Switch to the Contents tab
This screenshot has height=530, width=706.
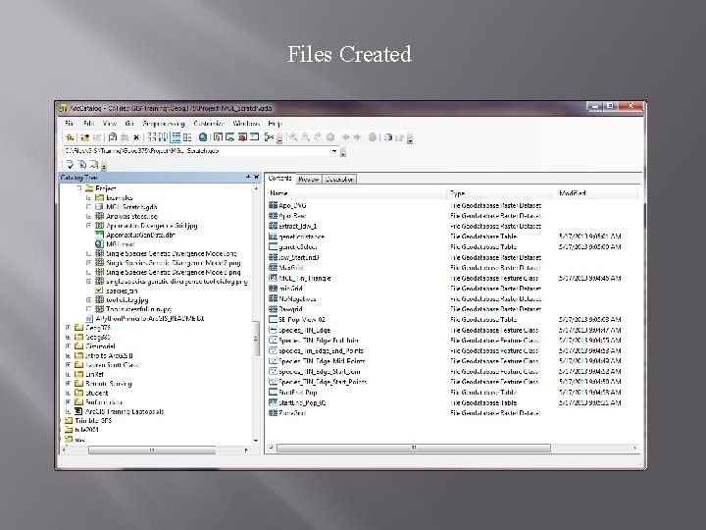(280, 179)
